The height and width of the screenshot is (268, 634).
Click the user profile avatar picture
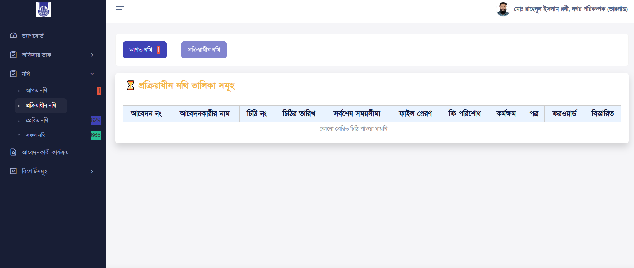click(x=503, y=9)
